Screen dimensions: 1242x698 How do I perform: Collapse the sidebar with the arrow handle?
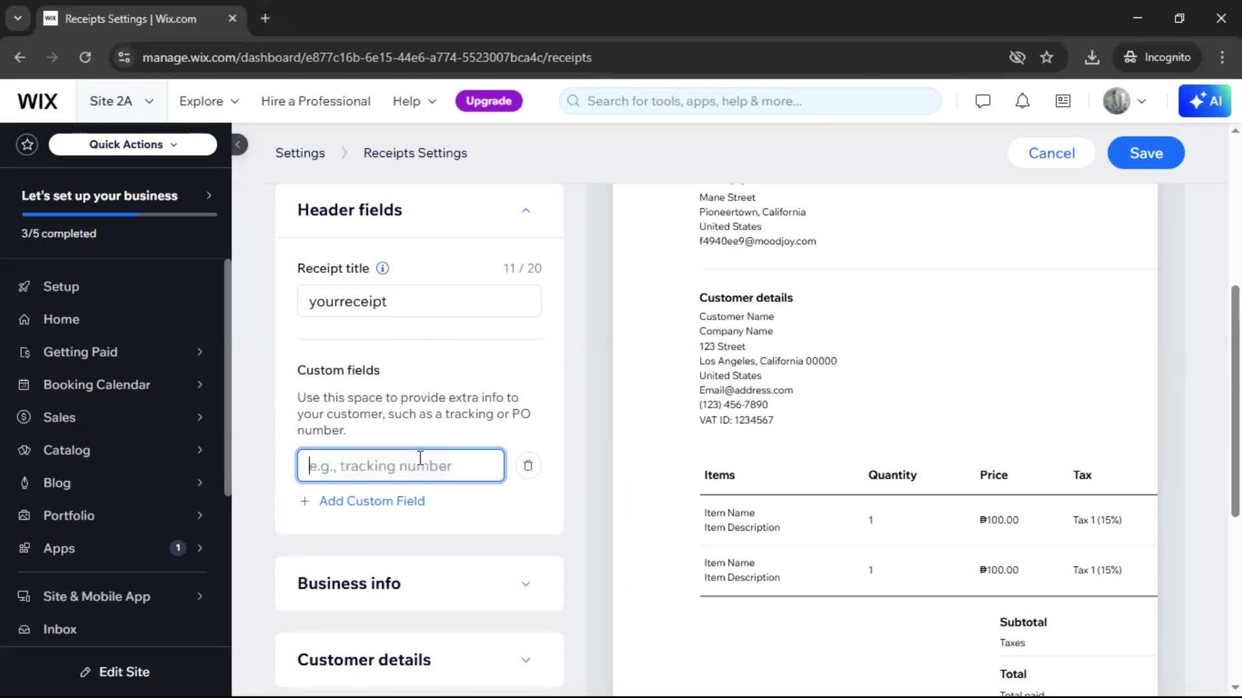point(238,144)
